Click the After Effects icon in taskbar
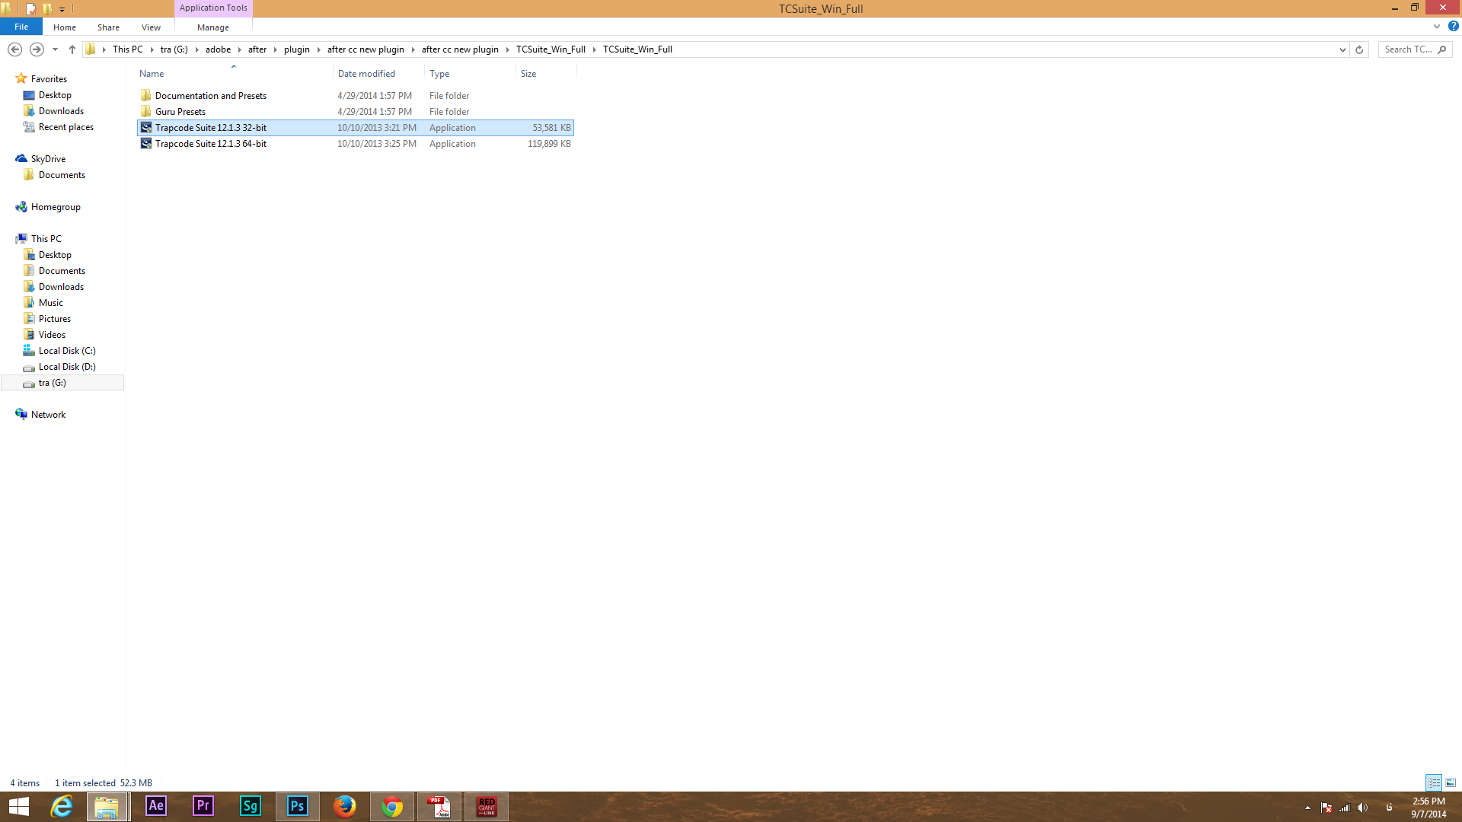 pos(155,806)
